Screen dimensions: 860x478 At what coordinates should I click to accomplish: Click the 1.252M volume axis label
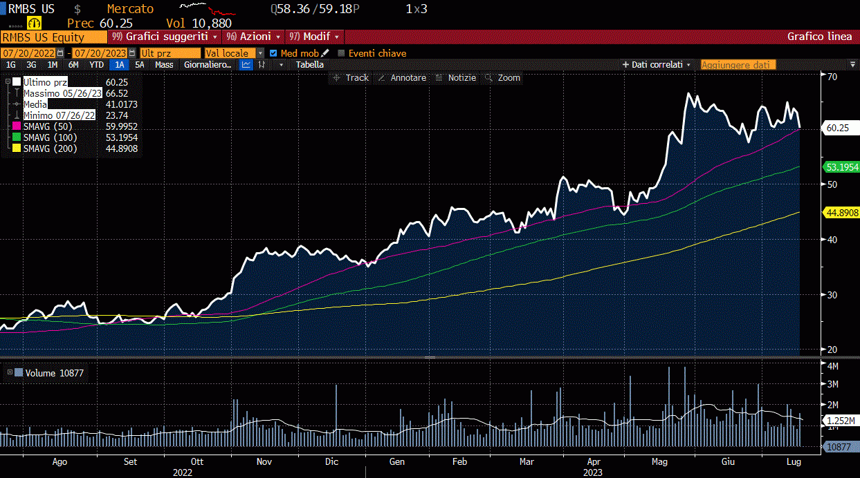click(841, 420)
